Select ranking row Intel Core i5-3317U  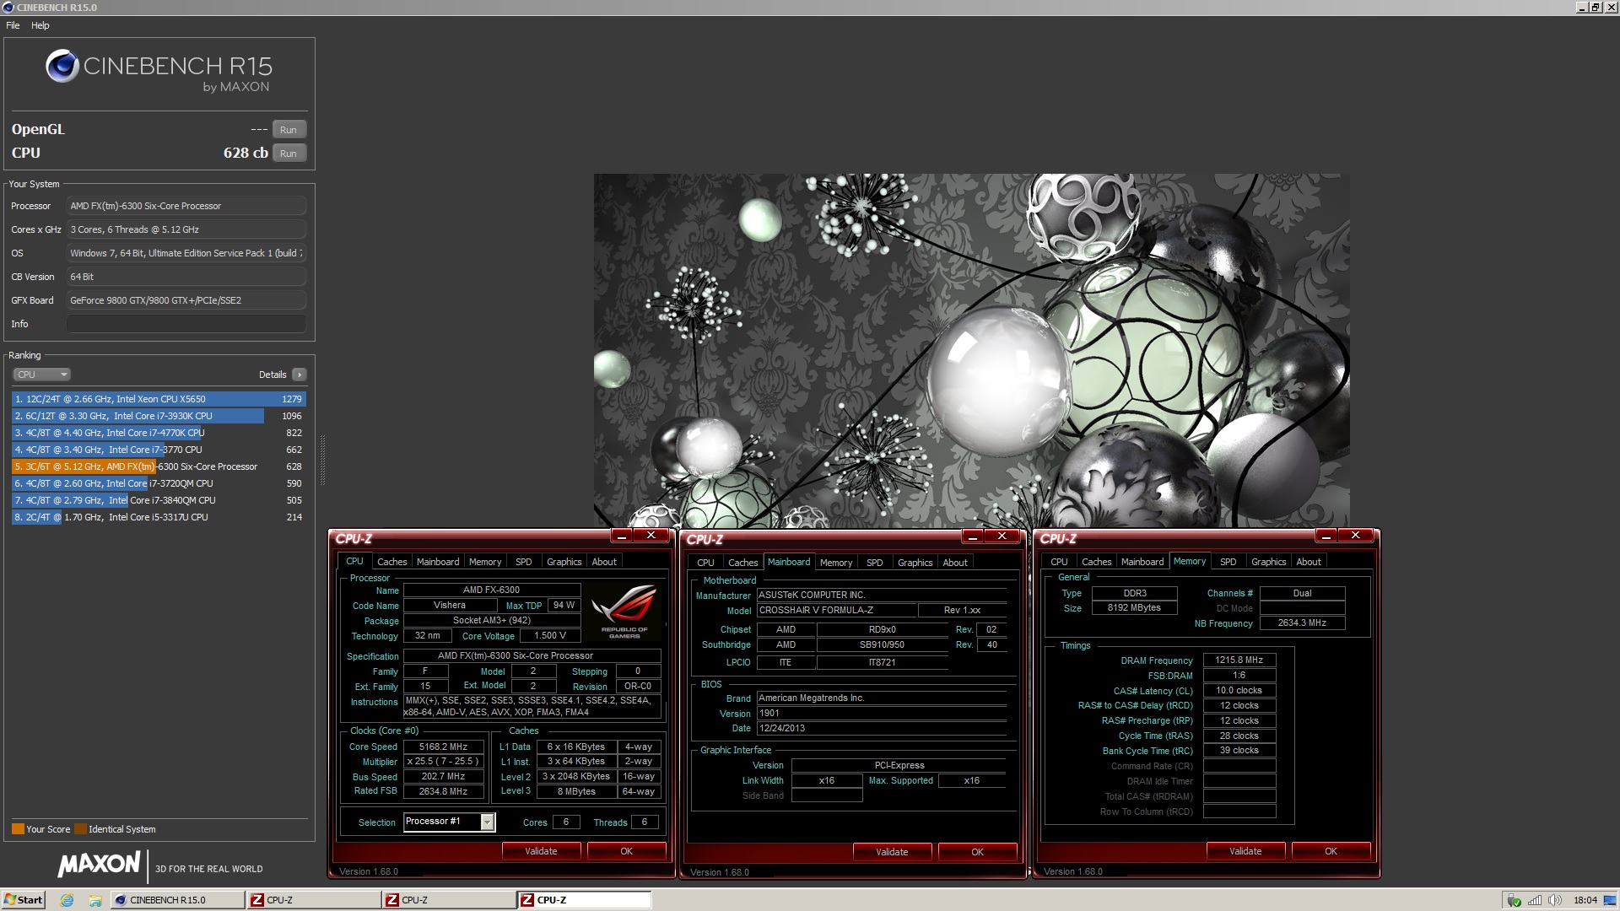(x=158, y=517)
